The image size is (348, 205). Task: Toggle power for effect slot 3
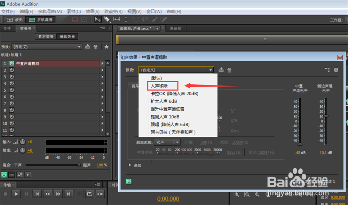pyautogui.click(x=11, y=77)
